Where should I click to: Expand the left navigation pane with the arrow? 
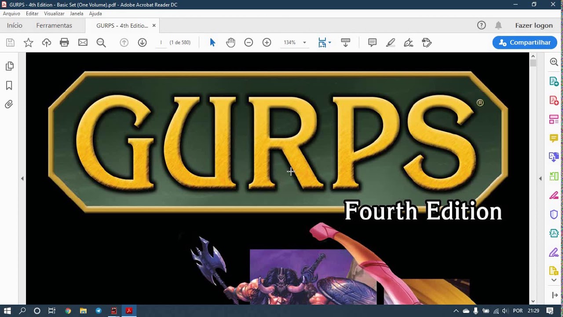[x=22, y=178]
